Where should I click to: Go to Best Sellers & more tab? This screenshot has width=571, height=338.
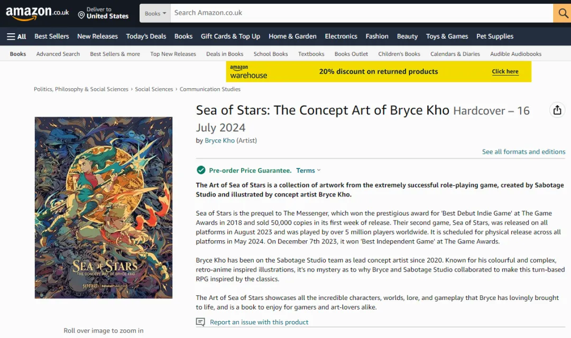[x=115, y=54]
